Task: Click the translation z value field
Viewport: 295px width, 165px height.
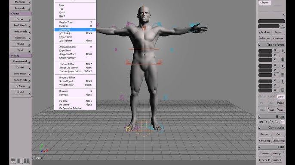Action: (x=265, y=91)
